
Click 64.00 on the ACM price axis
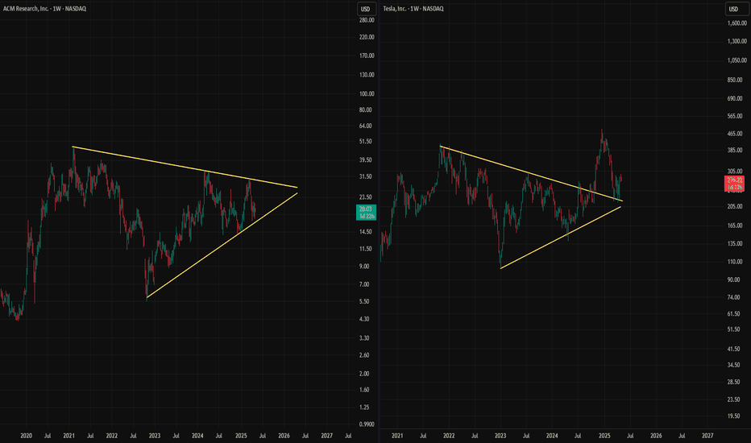[365, 126]
